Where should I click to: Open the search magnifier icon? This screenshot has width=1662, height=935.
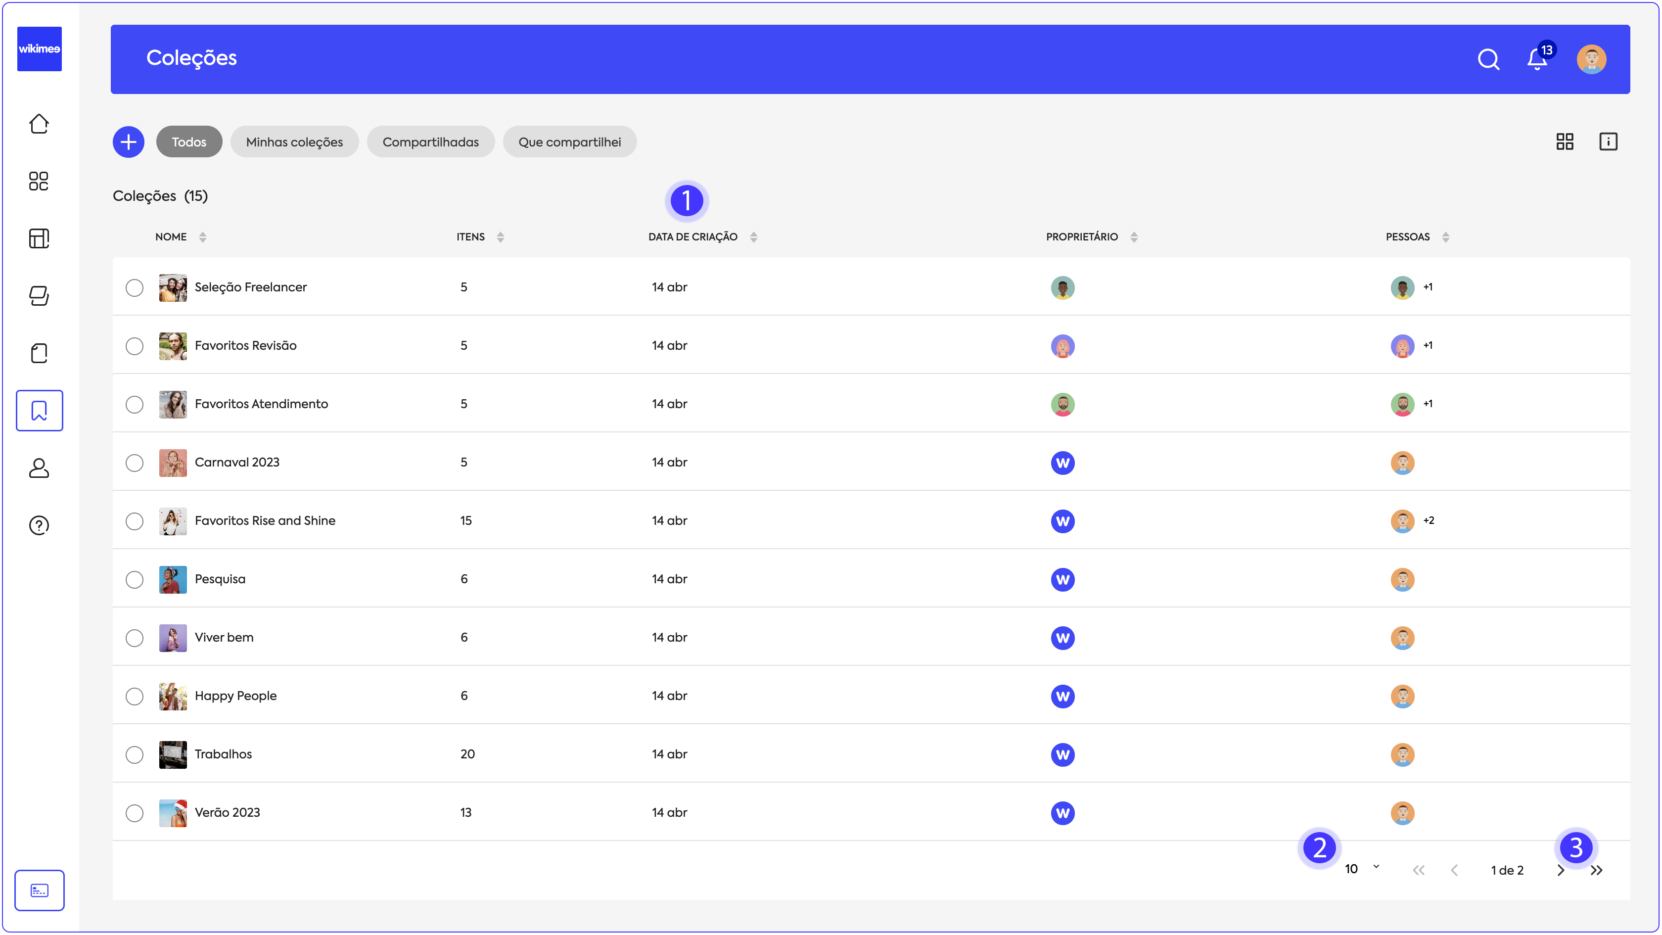(1488, 59)
